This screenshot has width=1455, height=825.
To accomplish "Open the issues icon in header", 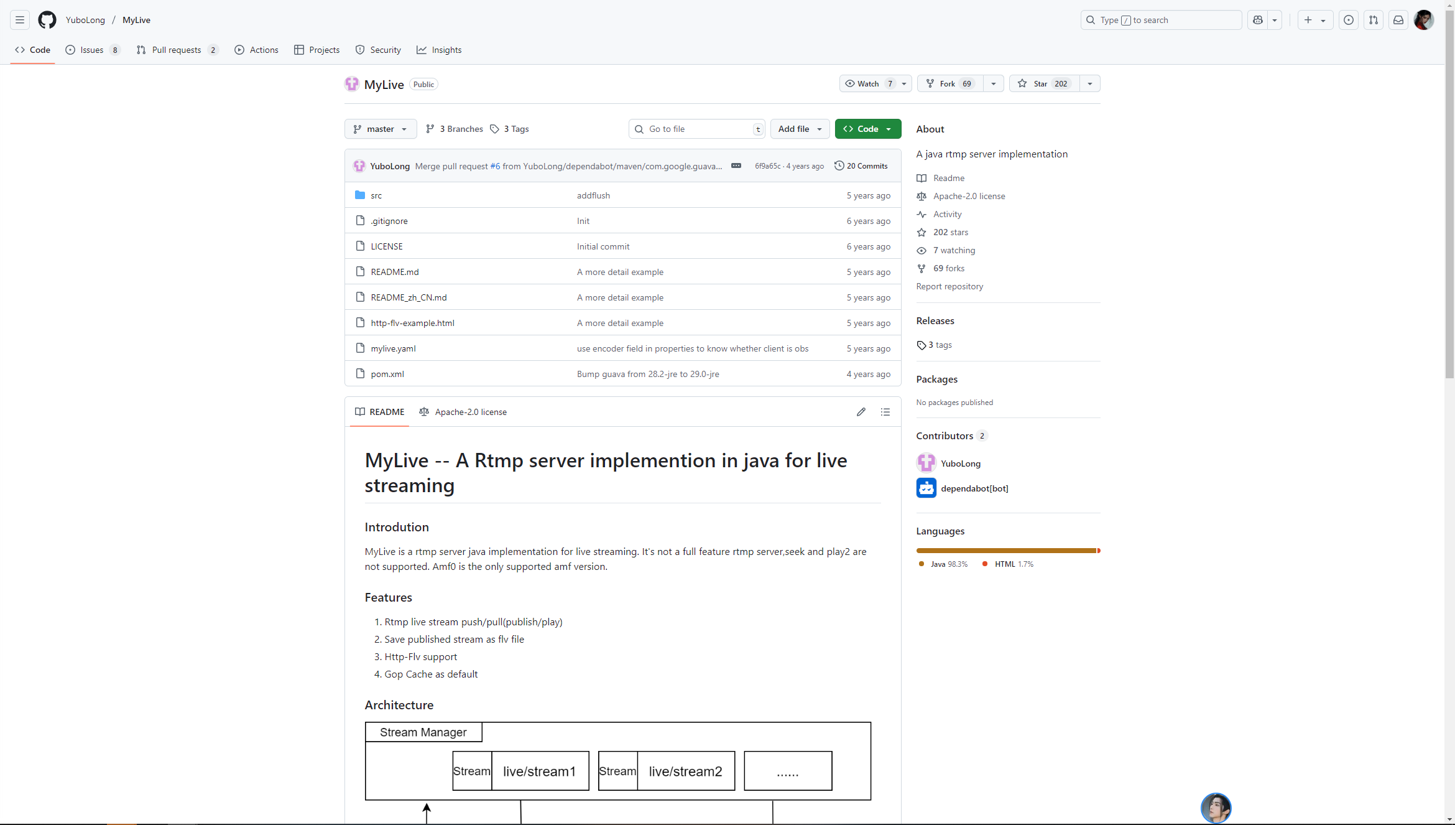I will click(x=1349, y=20).
